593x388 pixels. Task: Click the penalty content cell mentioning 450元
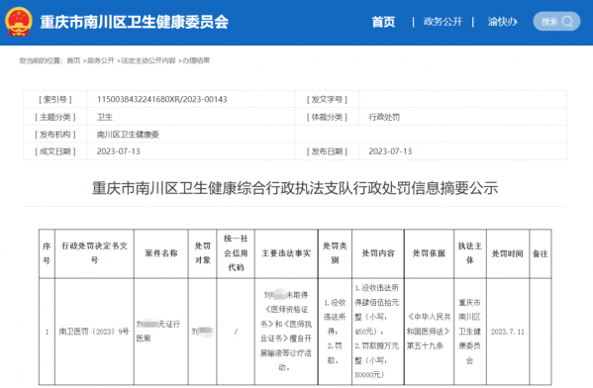tap(378, 332)
